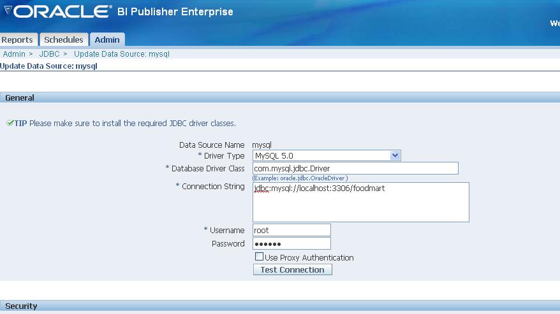560x314 pixels.
Task: Click the Password field
Action: [291, 244]
